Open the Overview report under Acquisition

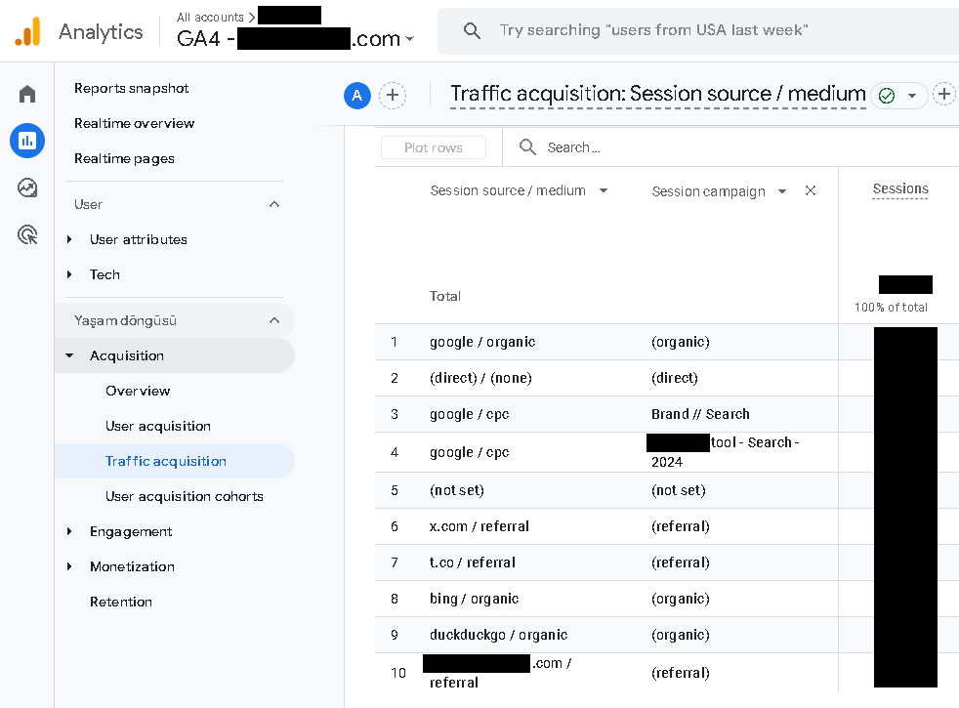click(x=137, y=391)
